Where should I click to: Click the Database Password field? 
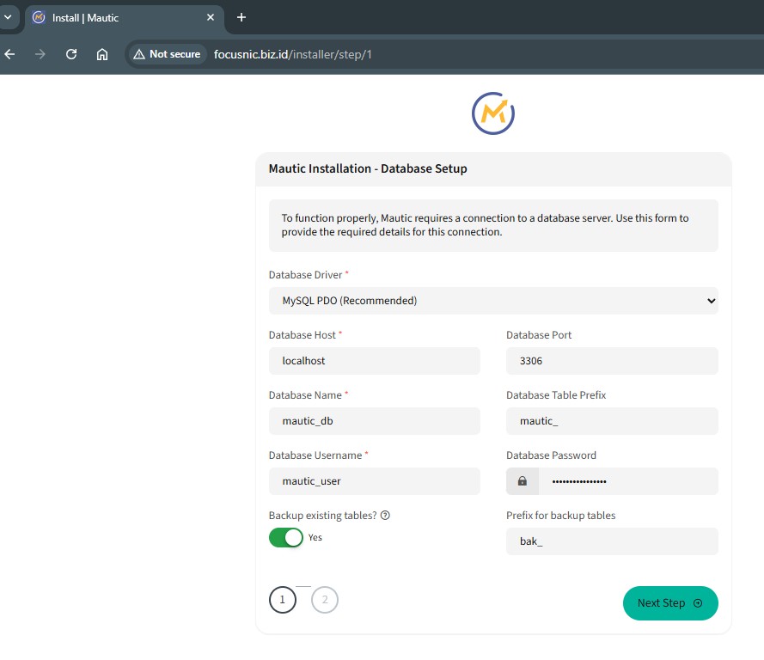627,481
